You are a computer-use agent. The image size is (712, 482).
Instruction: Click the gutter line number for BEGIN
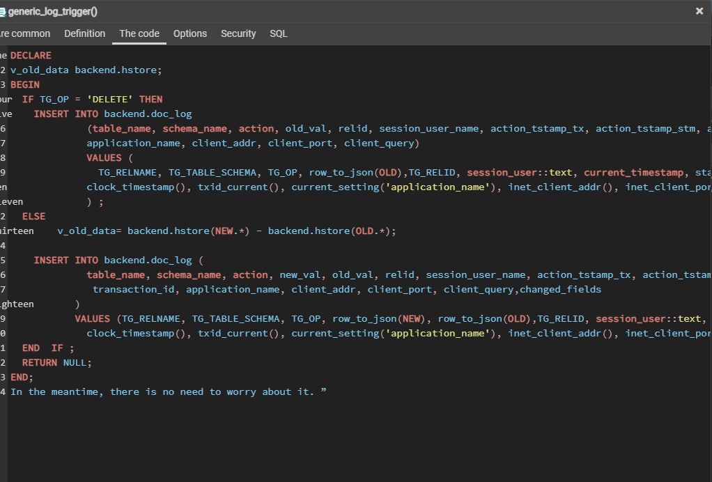coord(3,84)
